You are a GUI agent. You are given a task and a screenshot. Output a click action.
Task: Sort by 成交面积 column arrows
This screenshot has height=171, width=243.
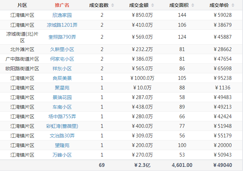193,5
